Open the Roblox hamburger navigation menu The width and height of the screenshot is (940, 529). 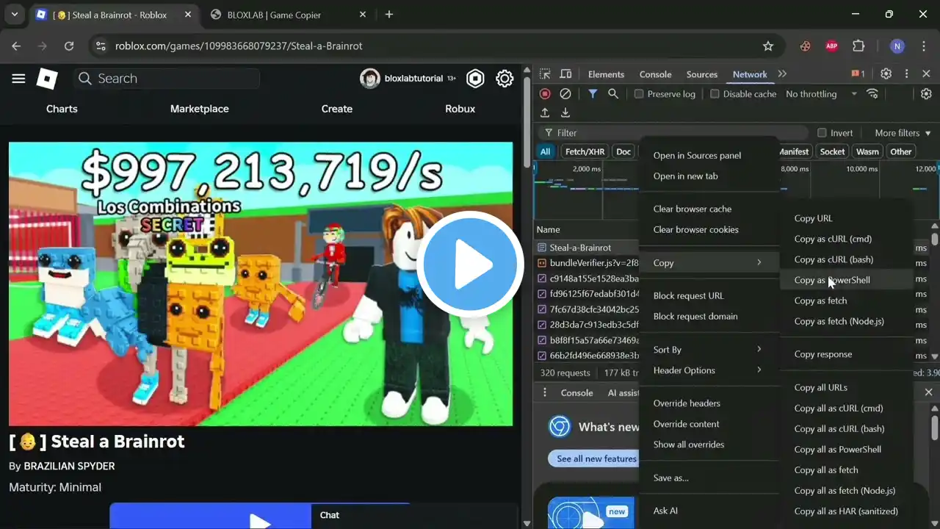point(18,79)
